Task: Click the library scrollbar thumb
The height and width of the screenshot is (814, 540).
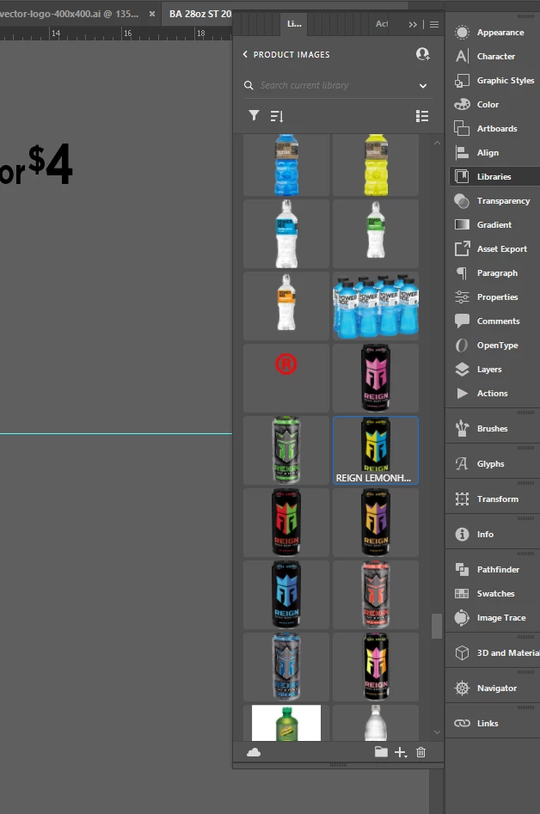Action: (437, 626)
